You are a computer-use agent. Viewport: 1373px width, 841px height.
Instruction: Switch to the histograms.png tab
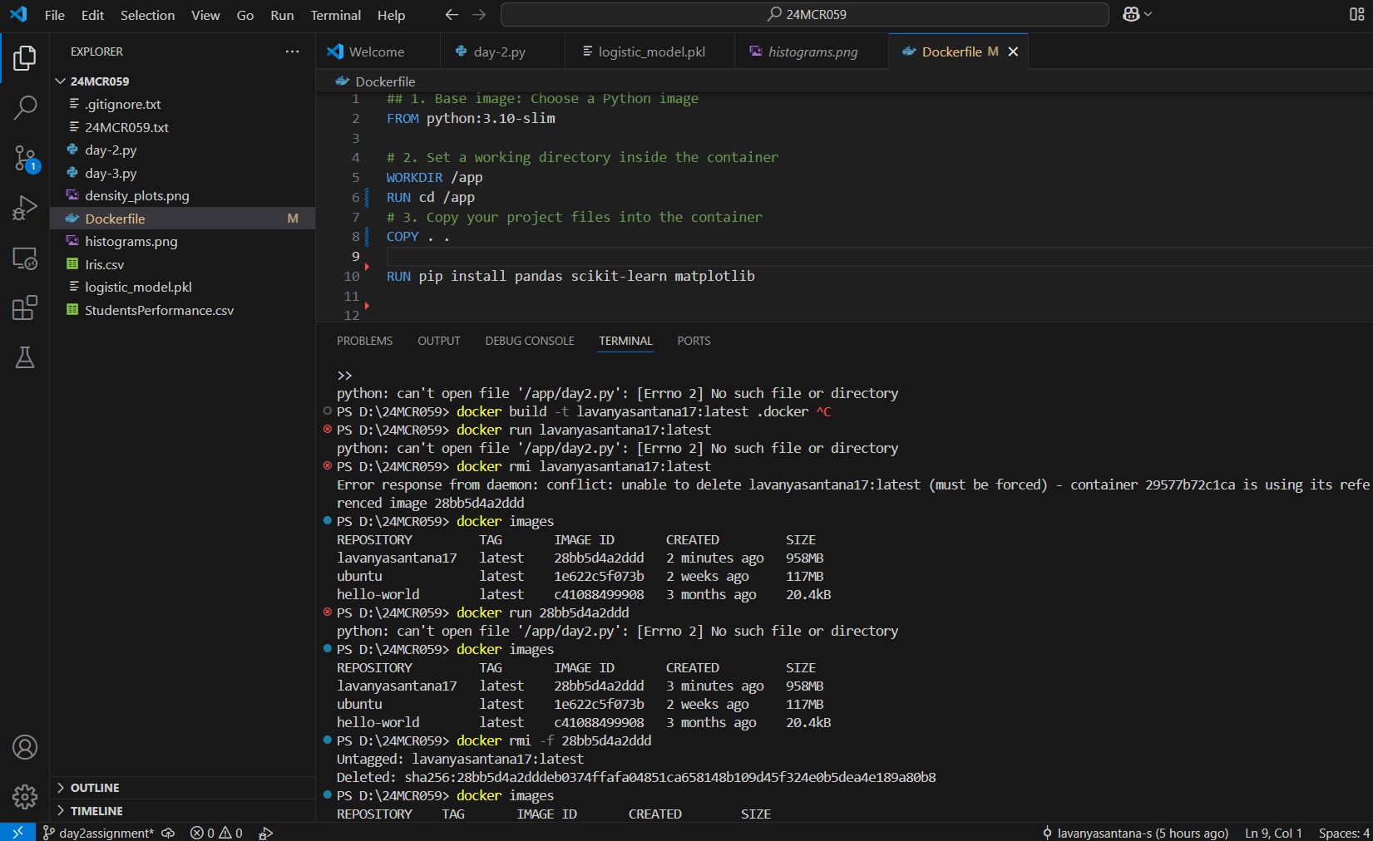tap(812, 52)
